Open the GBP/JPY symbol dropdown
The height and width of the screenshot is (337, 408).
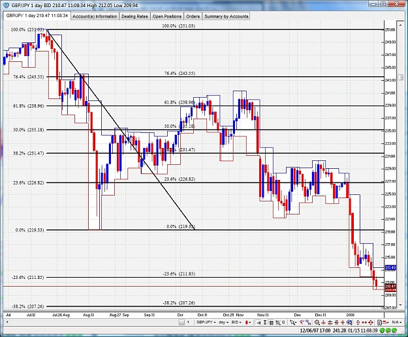pyautogui.click(x=206, y=322)
